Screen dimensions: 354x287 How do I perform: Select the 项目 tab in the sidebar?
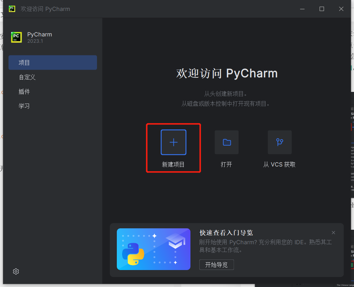53,63
